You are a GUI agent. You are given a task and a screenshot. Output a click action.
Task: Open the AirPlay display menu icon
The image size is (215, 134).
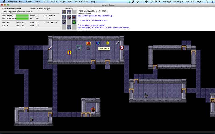(x=137, y=2)
